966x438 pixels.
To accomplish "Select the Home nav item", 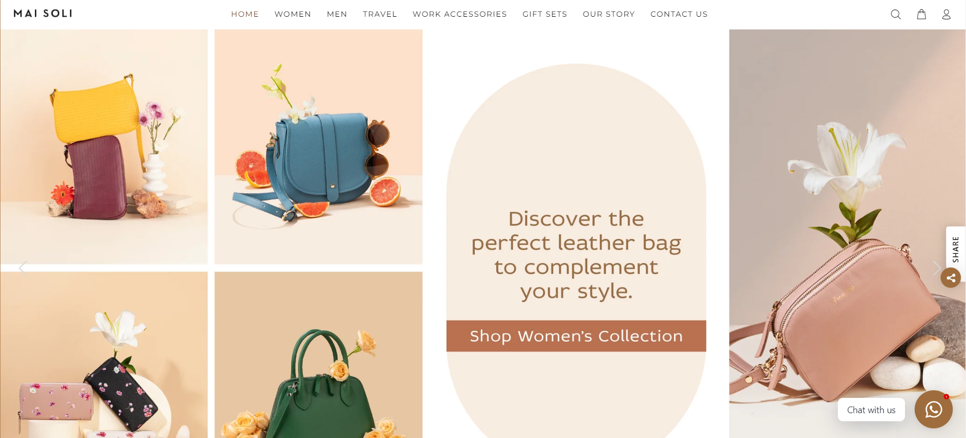I will point(245,14).
